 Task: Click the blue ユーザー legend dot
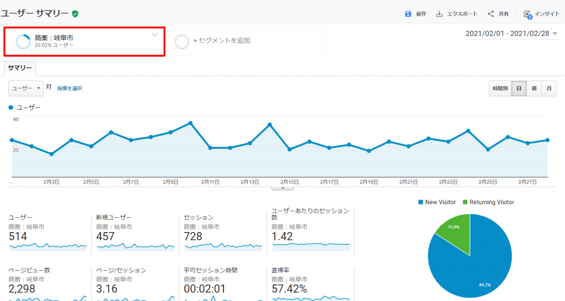coord(11,108)
